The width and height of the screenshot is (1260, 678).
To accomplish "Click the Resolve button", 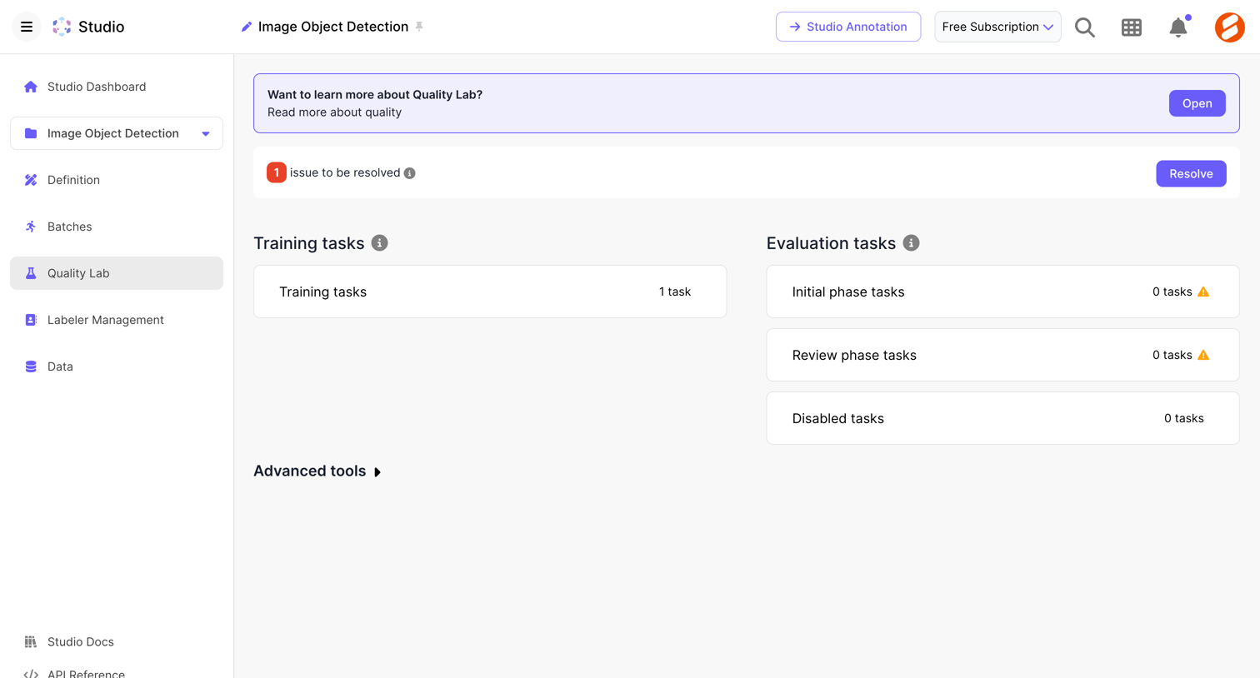I will coord(1191,173).
